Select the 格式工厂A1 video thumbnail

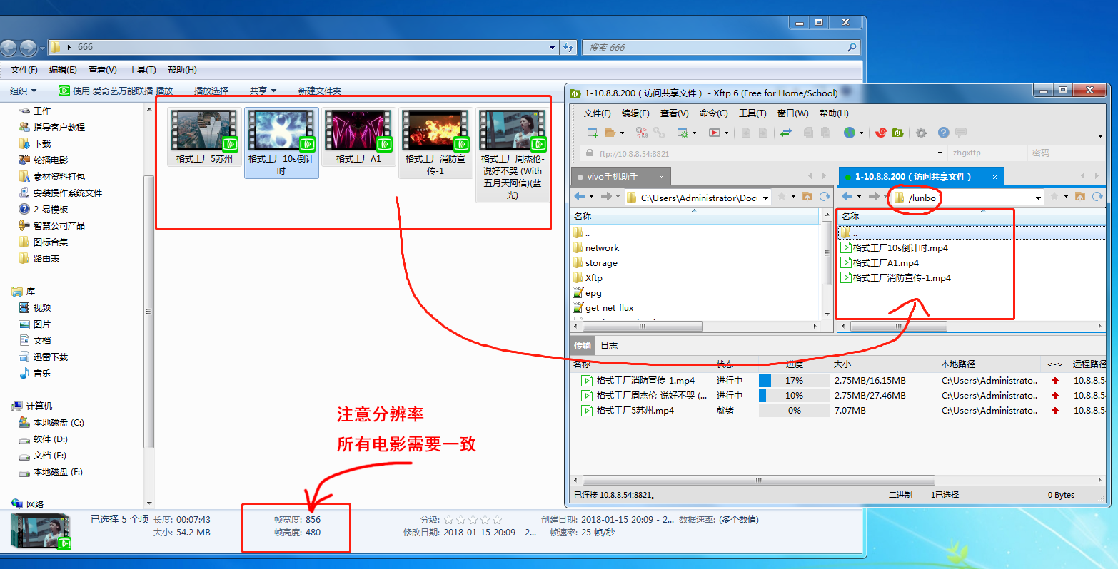tap(358, 137)
